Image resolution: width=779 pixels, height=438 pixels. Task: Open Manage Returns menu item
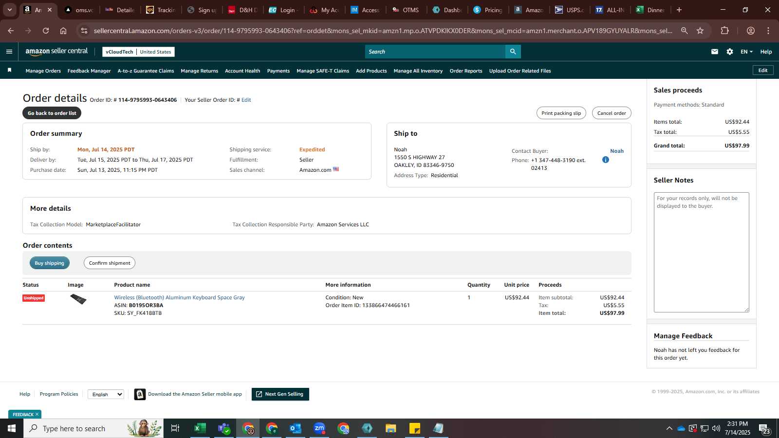click(199, 71)
